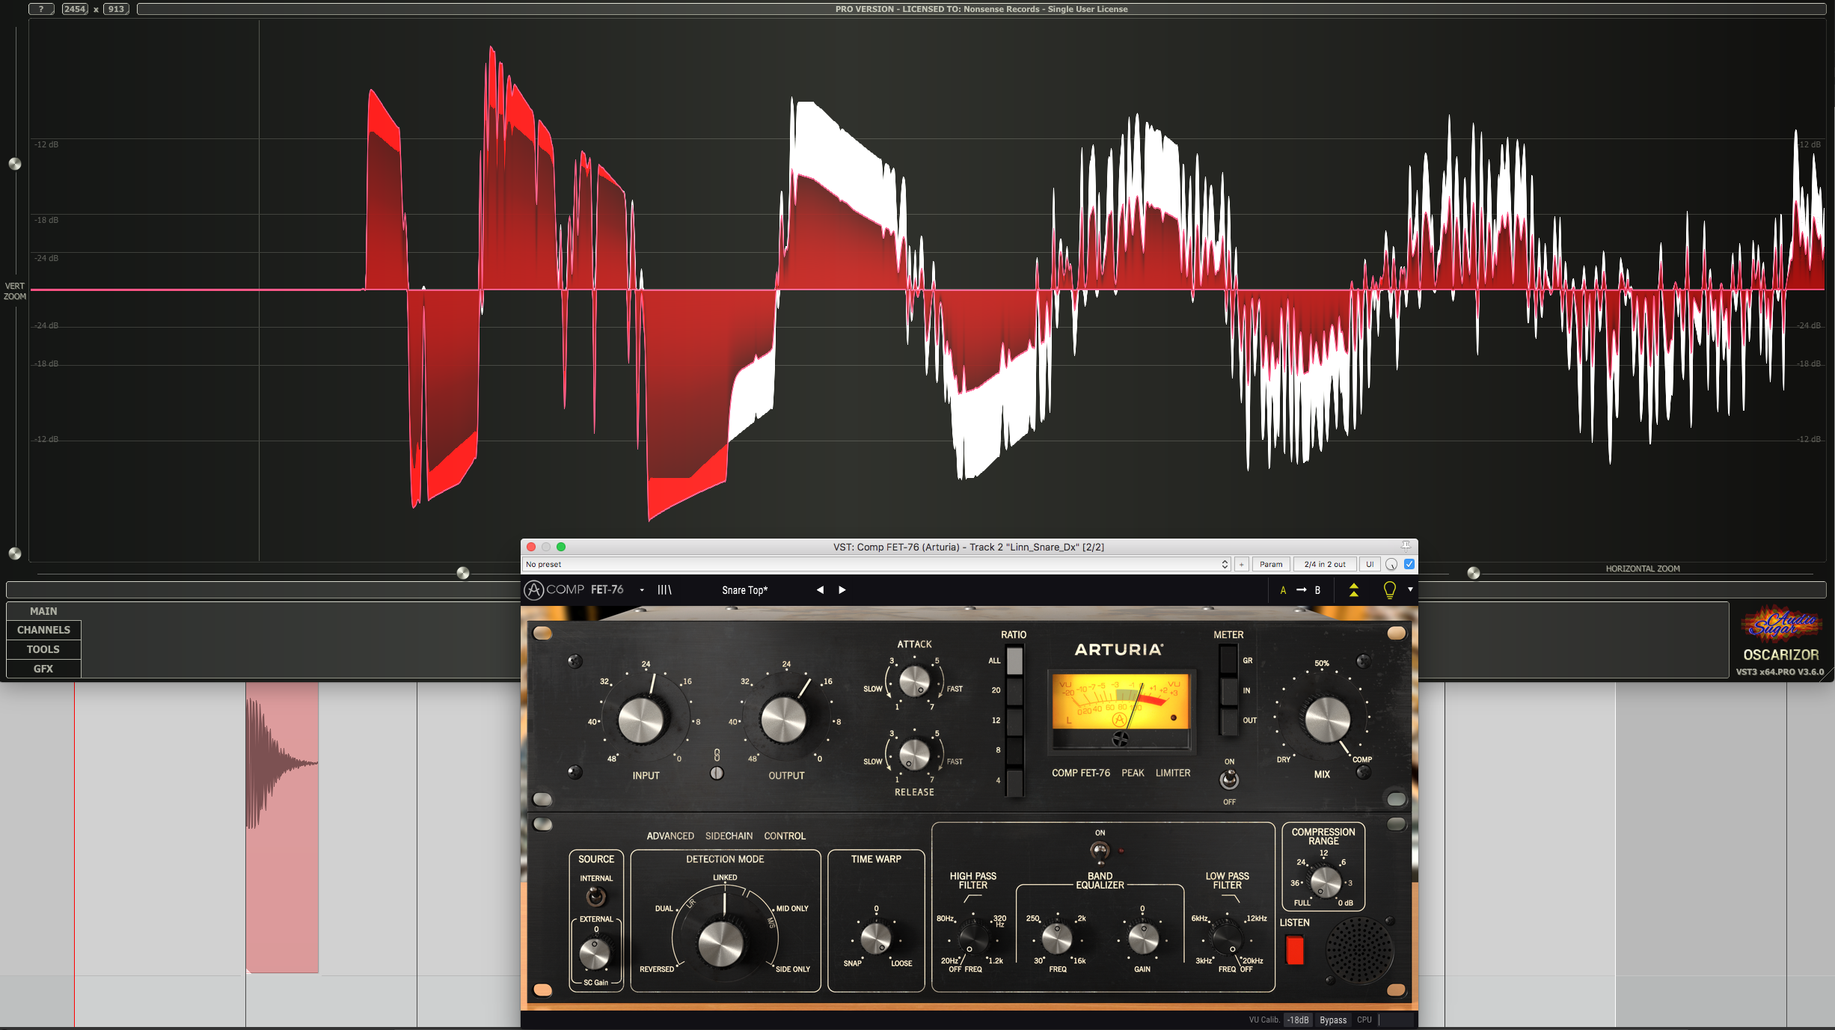The image size is (1835, 1030).
Task: Open the Arturia preset library browser icon
Action: [x=664, y=590]
